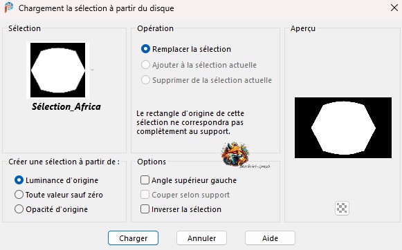
Task: Choose Opacité d'origine radio button
Action: point(19,209)
